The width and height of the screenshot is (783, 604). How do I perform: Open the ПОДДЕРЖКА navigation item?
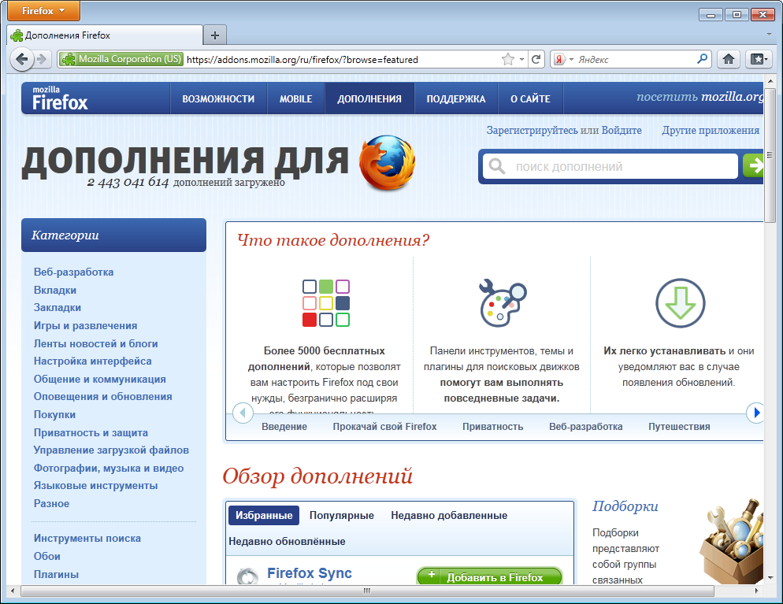point(456,99)
